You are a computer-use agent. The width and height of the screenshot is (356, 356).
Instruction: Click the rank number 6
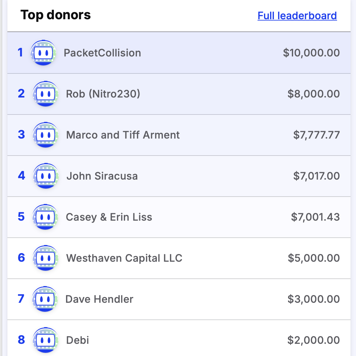[x=21, y=258]
